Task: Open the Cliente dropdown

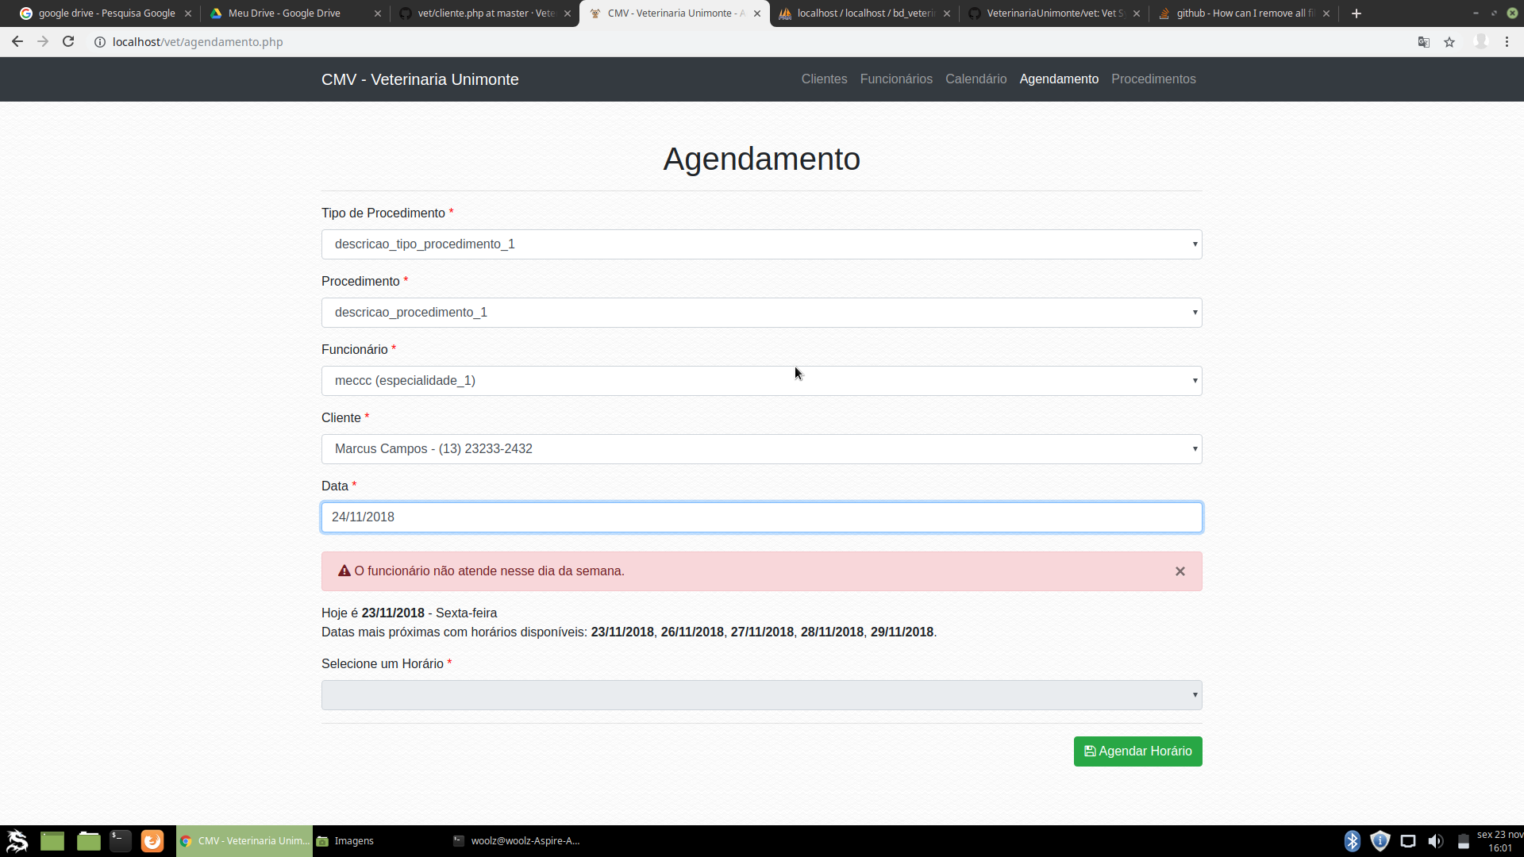Action: (x=762, y=449)
